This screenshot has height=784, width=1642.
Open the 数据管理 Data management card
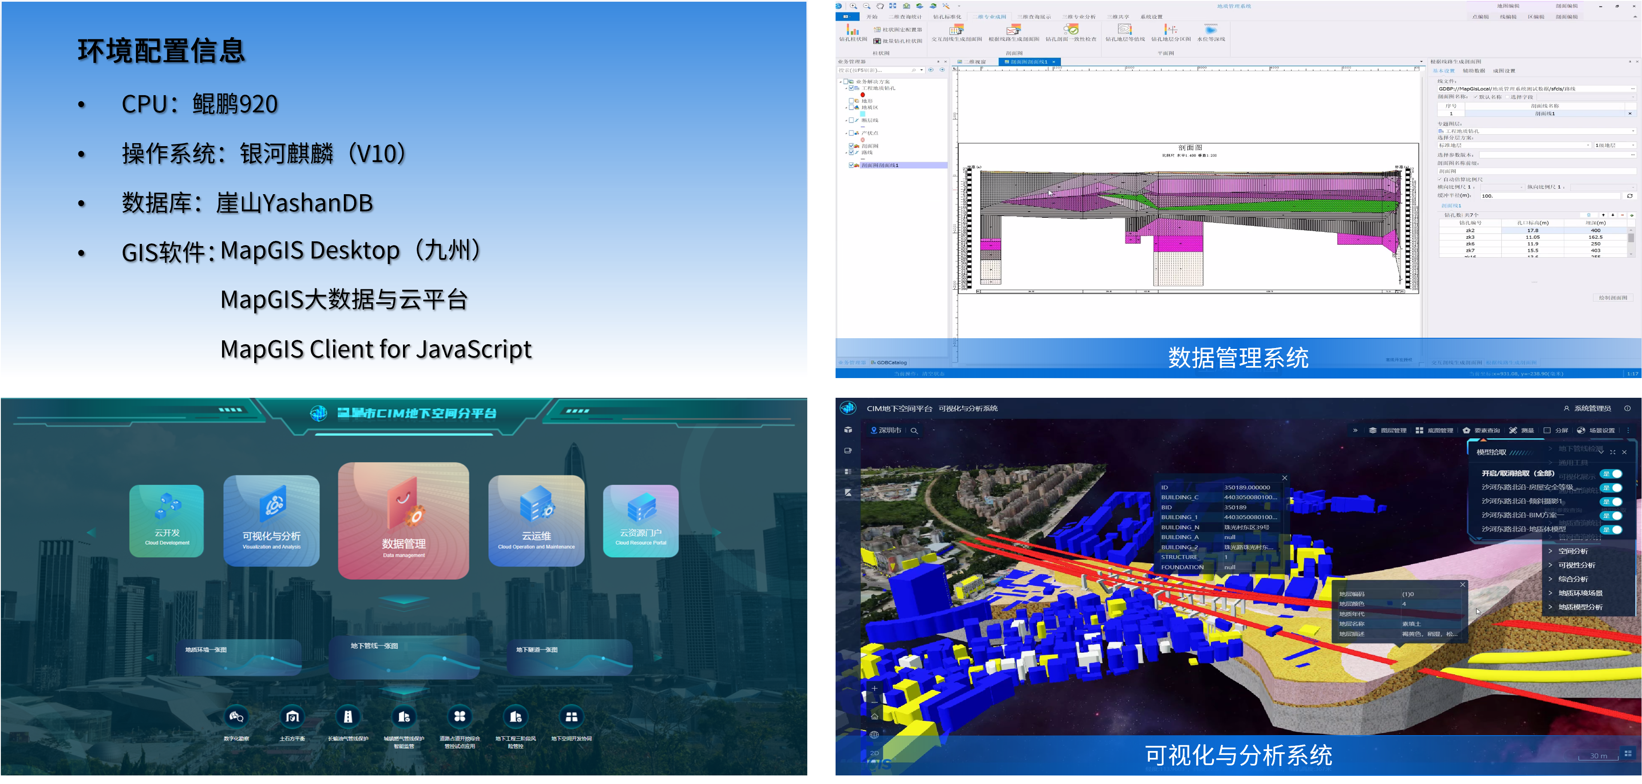(x=403, y=521)
